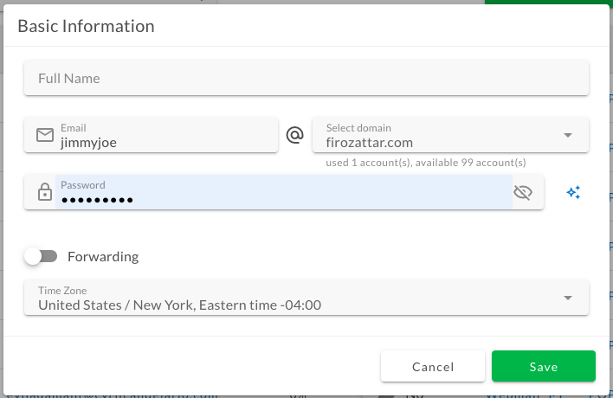Click the arrow next to firozattar.com
The image size is (613, 398).
[568, 135]
